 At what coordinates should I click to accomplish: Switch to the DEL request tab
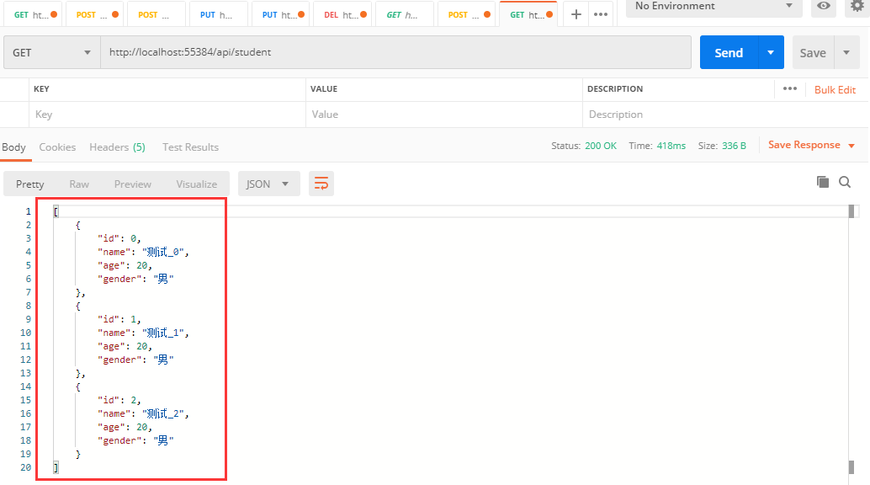pyautogui.click(x=342, y=14)
